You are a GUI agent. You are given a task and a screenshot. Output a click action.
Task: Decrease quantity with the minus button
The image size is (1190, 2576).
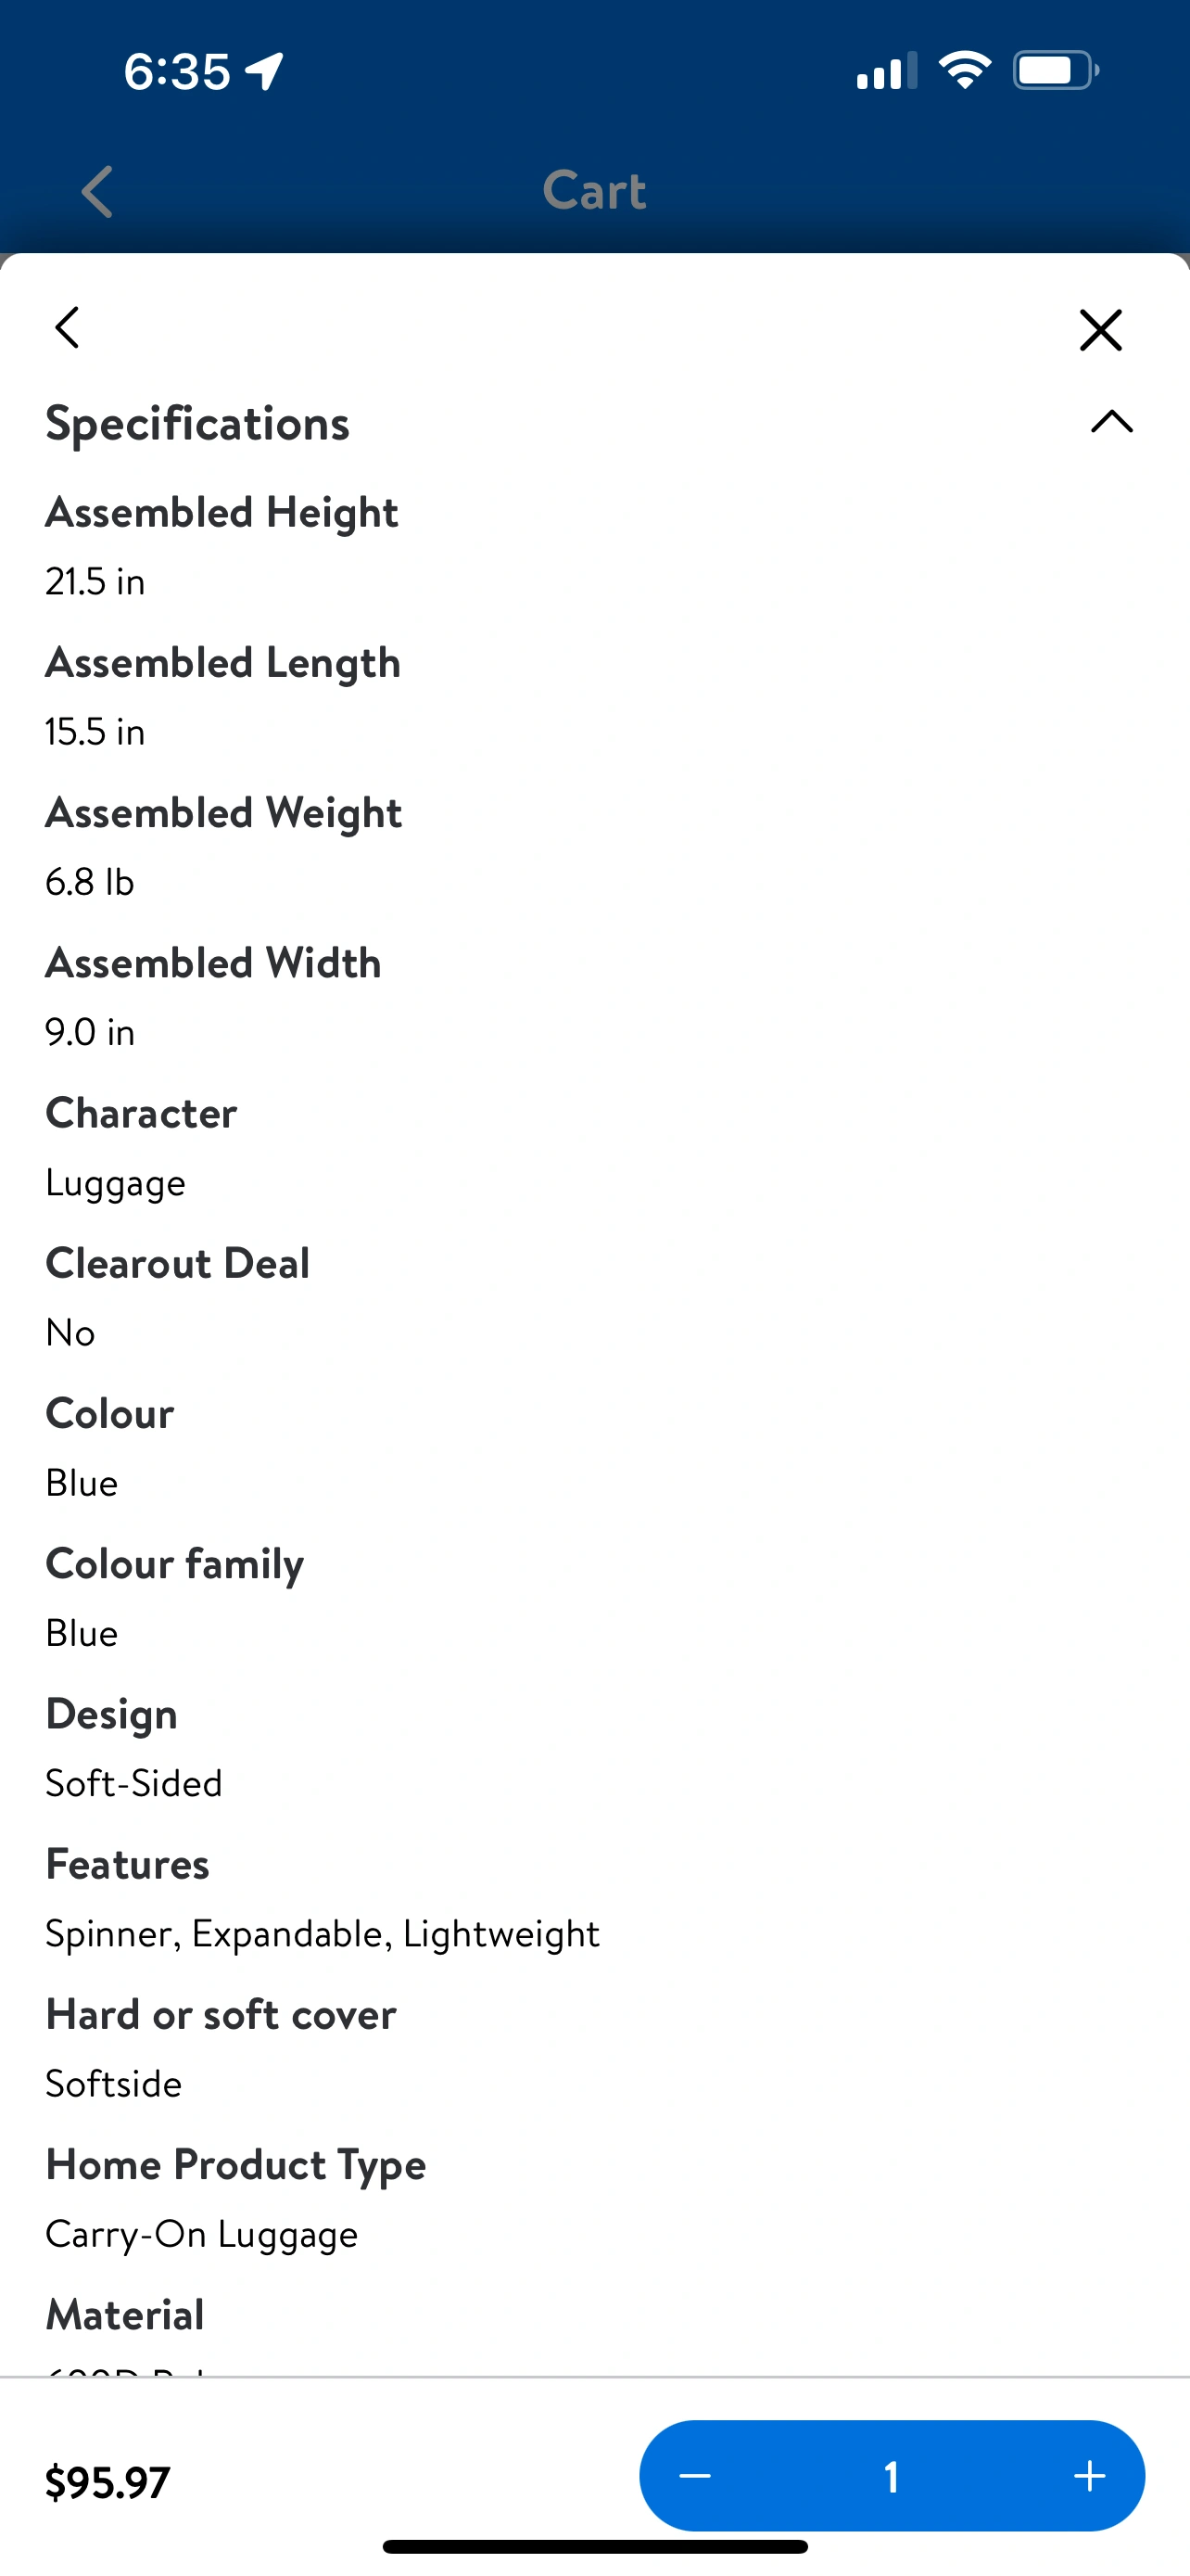pyautogui.click(x=695, y=2475)
